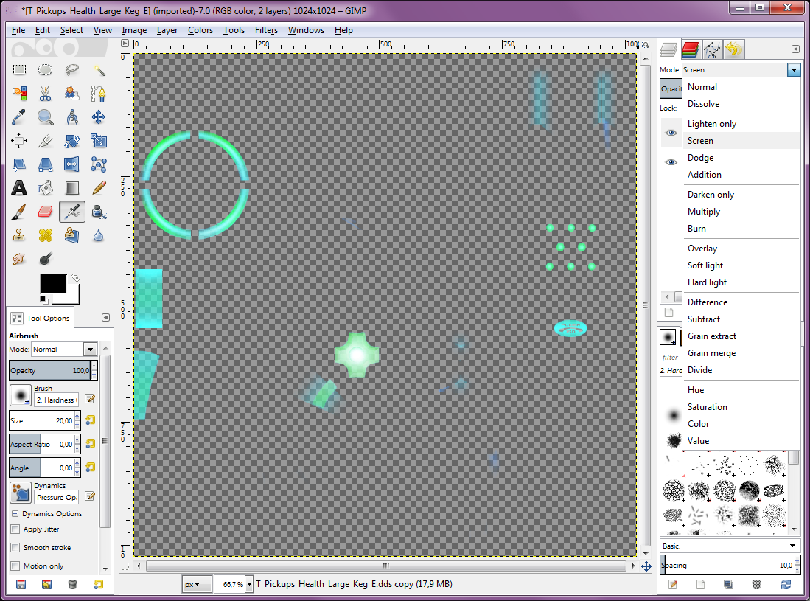Screen dimensions: 810x601
Task: Open the zoom percentage dropdown in status bar
Action: [x=248, y=584]
